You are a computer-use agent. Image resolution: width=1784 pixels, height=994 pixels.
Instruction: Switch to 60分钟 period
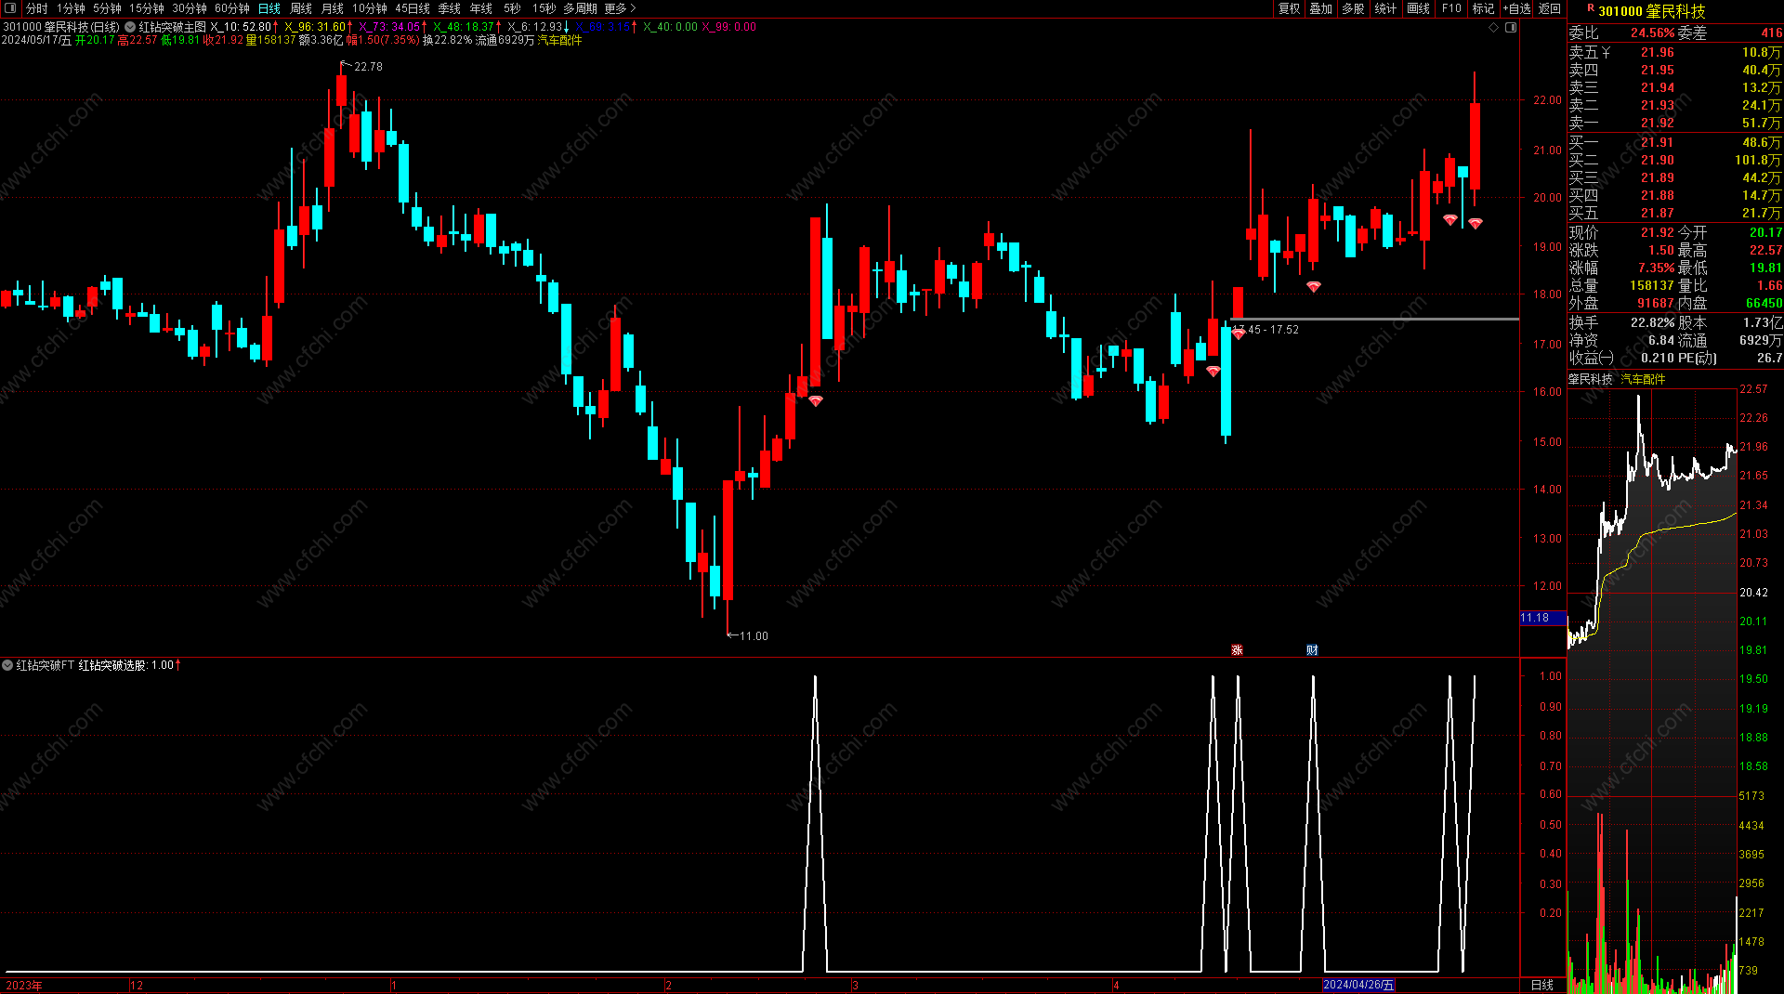point(232,8)
